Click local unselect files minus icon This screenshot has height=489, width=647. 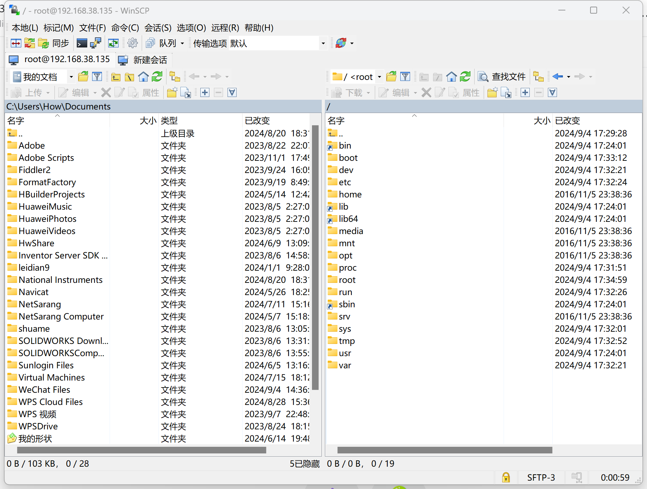pos(218,92)
